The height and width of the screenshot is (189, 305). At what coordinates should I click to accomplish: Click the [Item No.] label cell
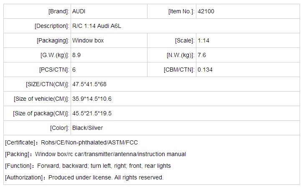coord(180,12)
